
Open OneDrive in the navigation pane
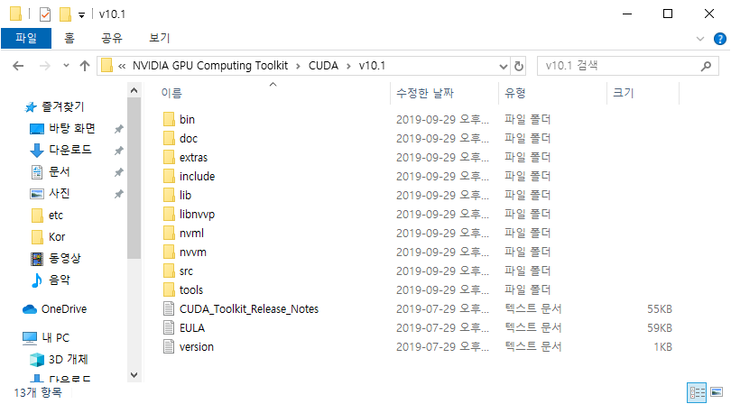pyautogui.click(x=54, y=309)
